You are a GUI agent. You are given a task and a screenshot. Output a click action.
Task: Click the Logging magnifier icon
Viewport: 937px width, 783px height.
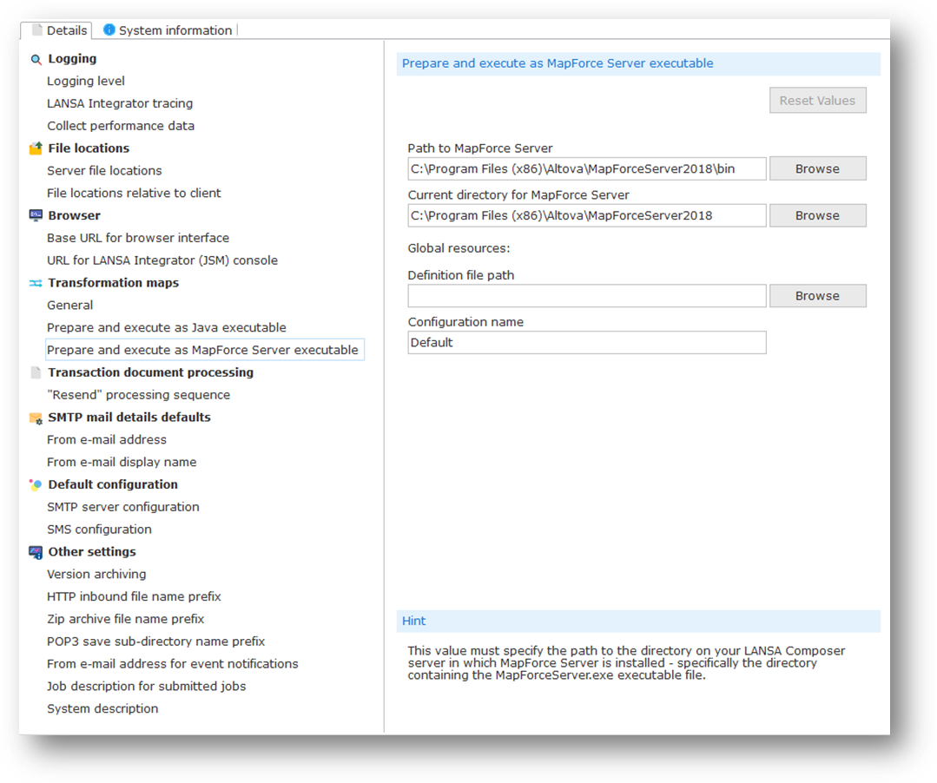click(x=36, y=59)
